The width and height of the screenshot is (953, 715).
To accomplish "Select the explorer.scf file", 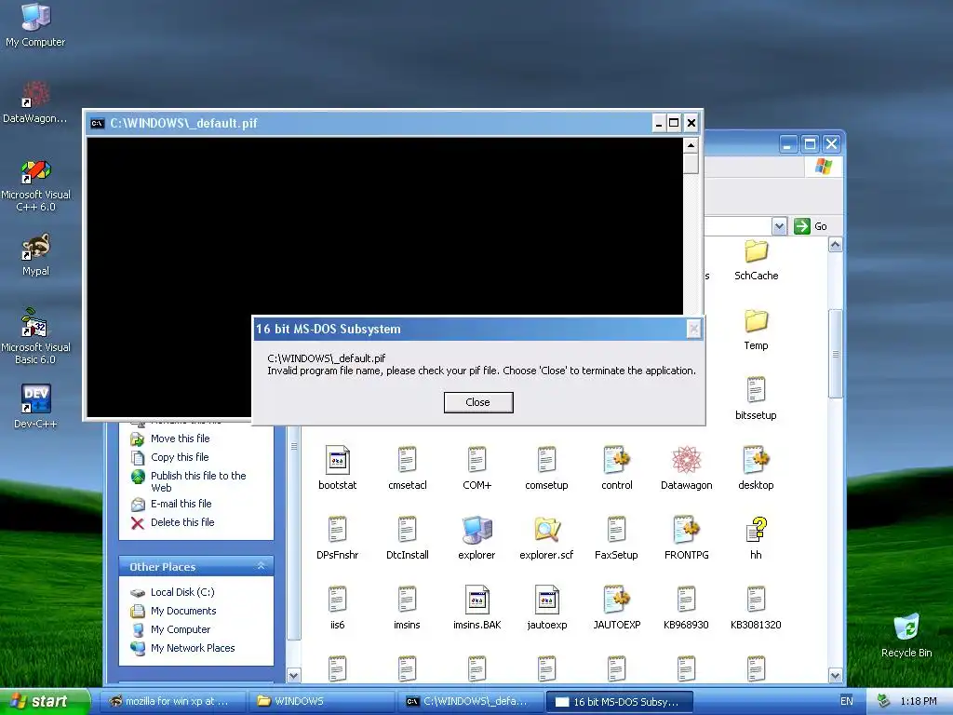I will pos(546,538).
